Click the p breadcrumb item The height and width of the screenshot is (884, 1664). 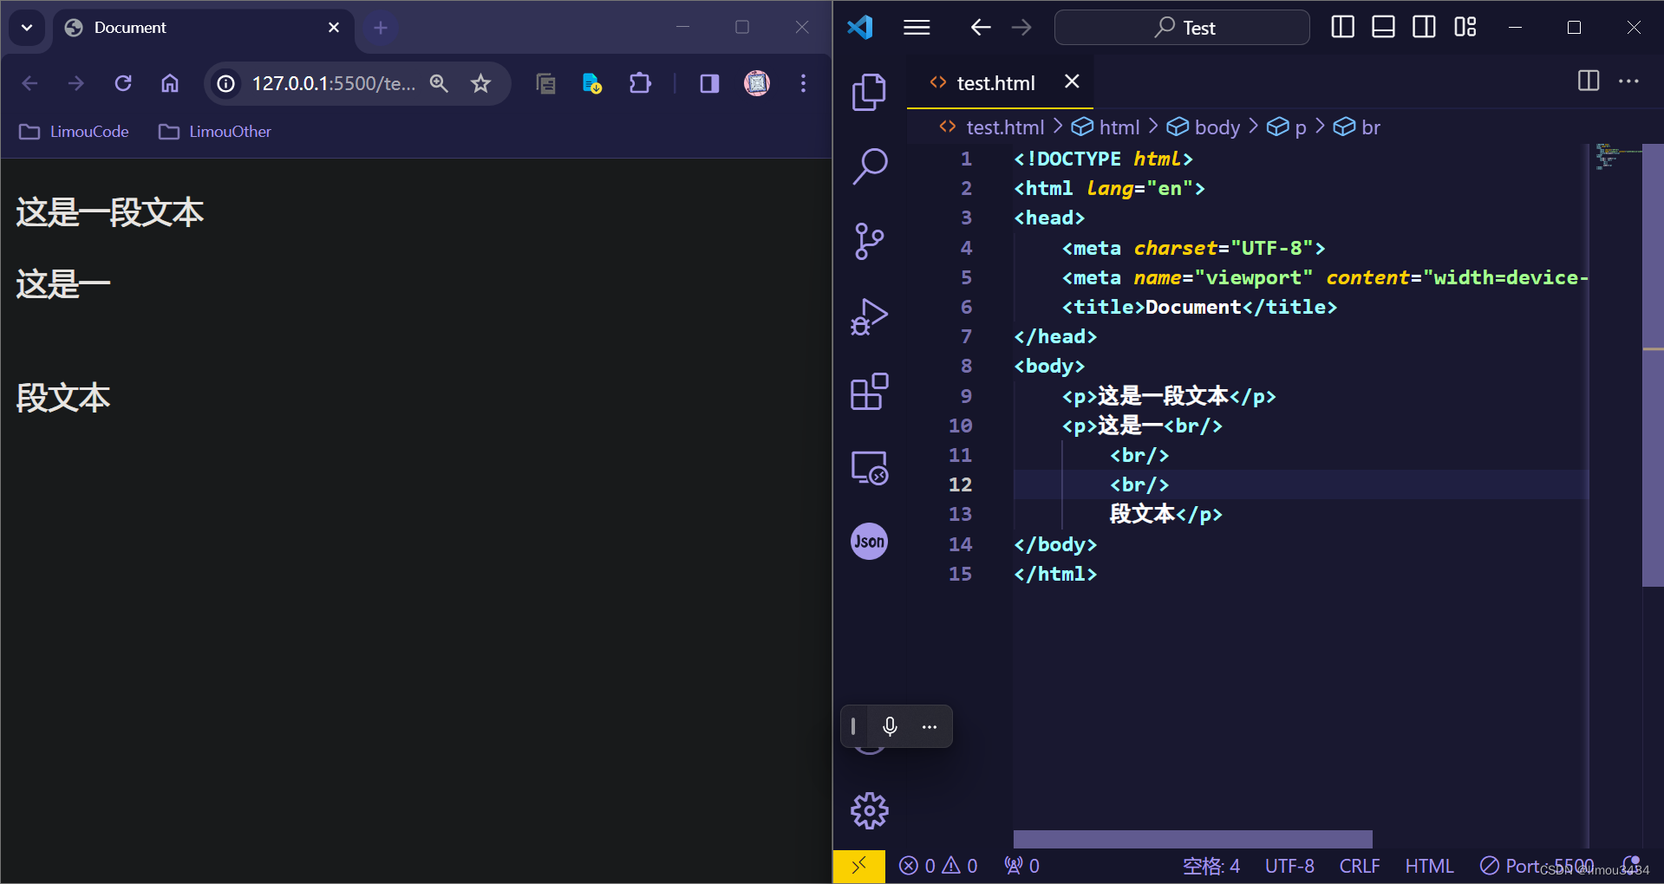1287,127
